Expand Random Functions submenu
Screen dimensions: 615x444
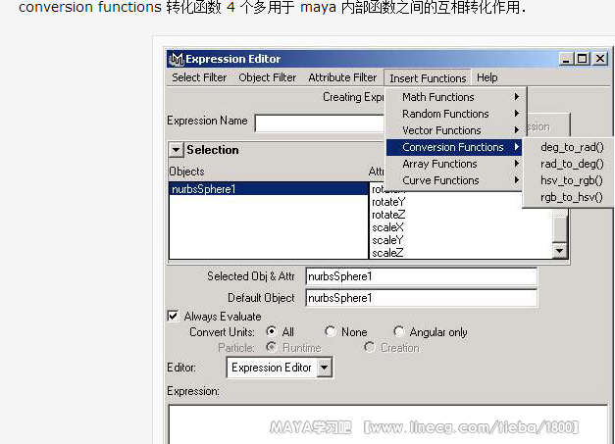(456, 114)
